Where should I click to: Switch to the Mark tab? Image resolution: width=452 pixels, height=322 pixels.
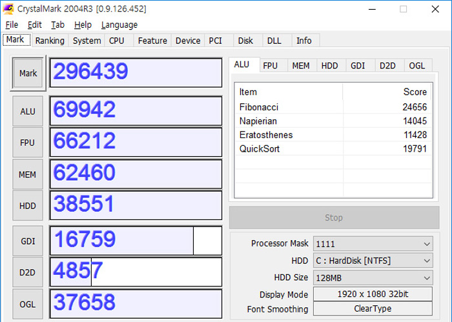pyautogui.click(x=15, y=39)
